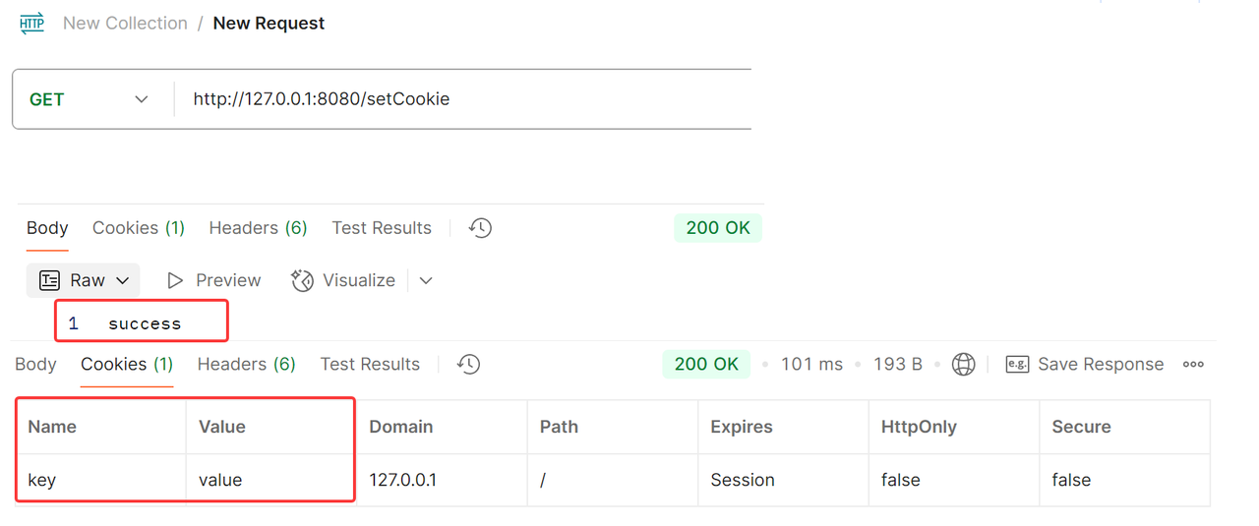This screenshot has height=526, width=1259.
Task: Click the lower 200 OK status badge
Action: [706, 365]
